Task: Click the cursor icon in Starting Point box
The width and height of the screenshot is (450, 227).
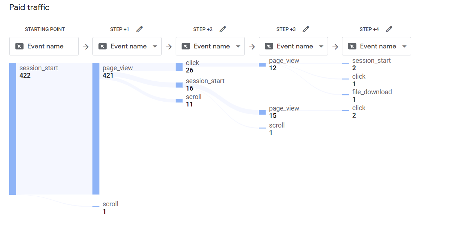Action: pos(19,46)
